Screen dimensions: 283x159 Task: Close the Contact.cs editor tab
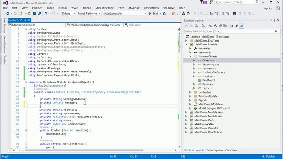(29, 20)
